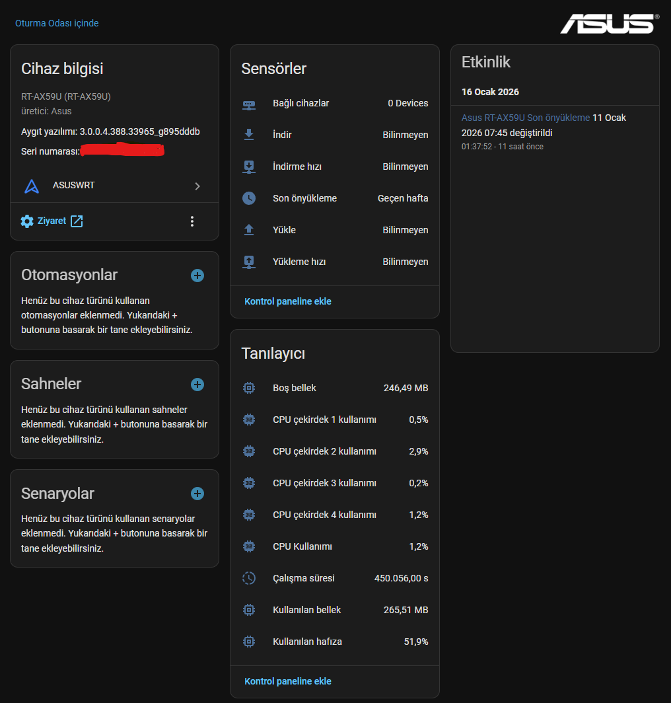Open the ASUSWRT integration entry
The image size is (671, 703).
114,186
